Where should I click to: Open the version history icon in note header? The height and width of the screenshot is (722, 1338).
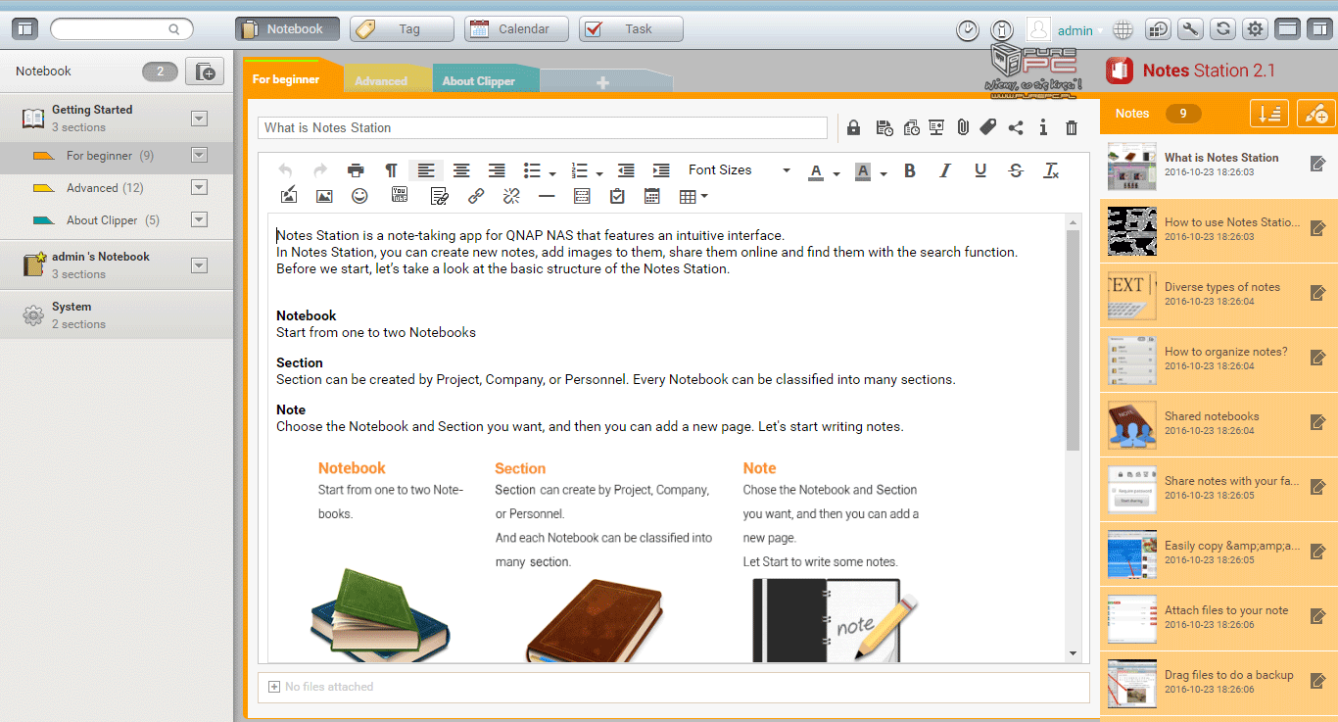click(x=911, y=127)
